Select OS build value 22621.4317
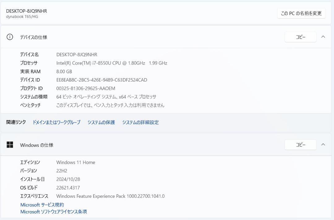 coord(68,188)
